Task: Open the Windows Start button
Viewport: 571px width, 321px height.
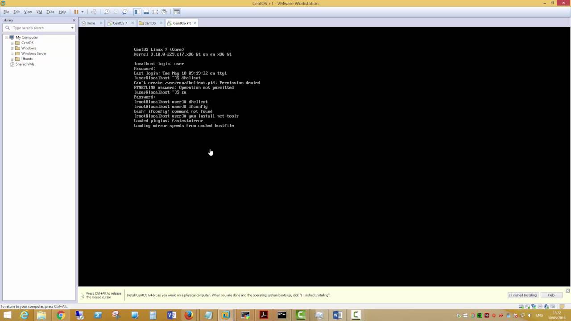Action: click(x=8, y=315)
